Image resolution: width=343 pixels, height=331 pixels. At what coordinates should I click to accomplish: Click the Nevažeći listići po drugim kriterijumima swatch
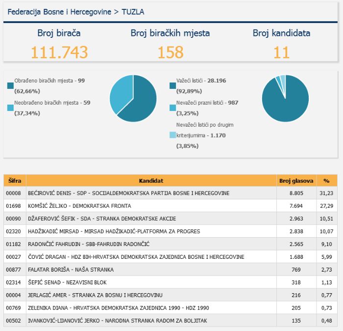pyautogui.click(x=173, y=135)
